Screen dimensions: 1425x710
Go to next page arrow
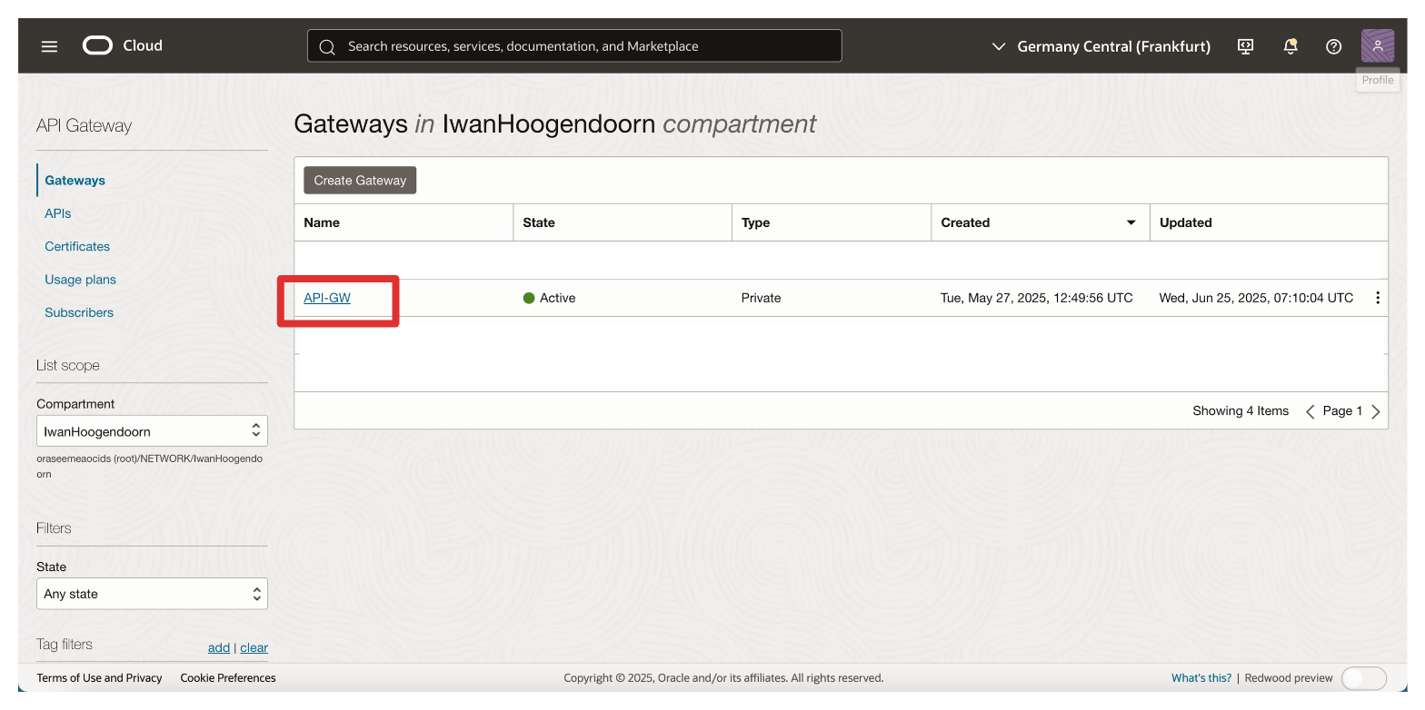pyautogui.click(x=1376, y=411)
